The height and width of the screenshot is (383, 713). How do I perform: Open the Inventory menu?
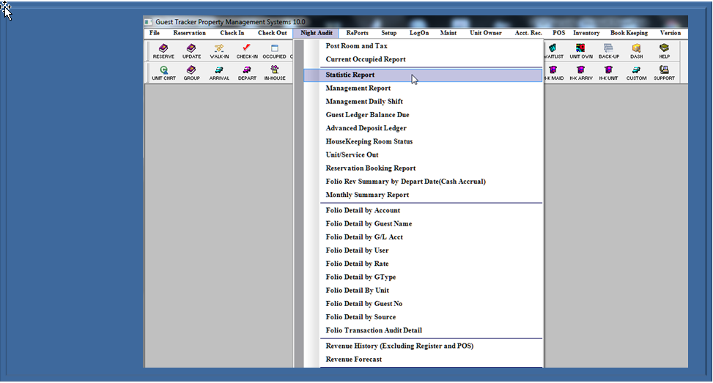[x=586, y=33]
